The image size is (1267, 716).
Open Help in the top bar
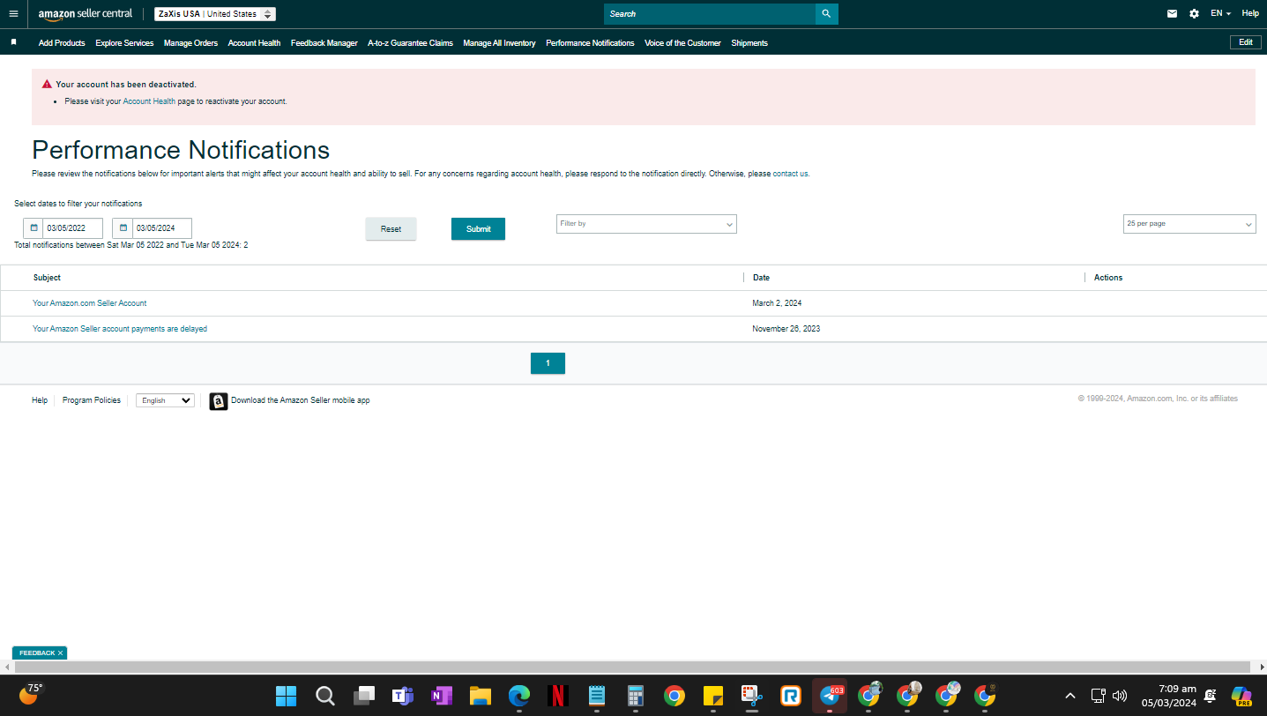[x=1250, y=13]
